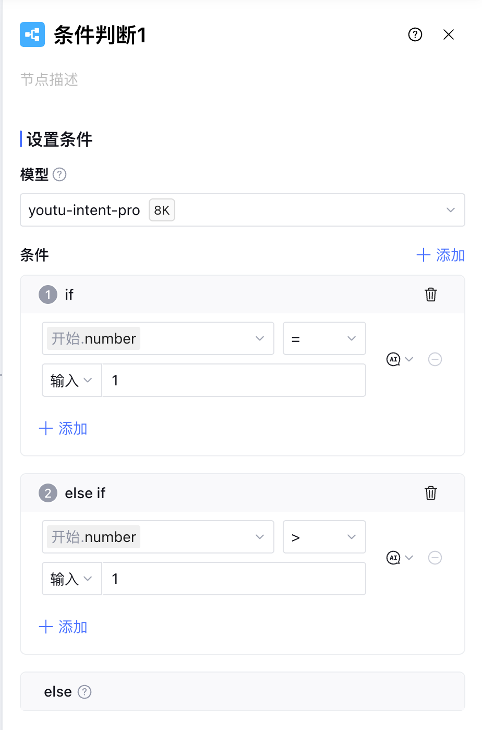
Task: Open the AI icon dropdown in 'if' block
Action: coord(400,359)
